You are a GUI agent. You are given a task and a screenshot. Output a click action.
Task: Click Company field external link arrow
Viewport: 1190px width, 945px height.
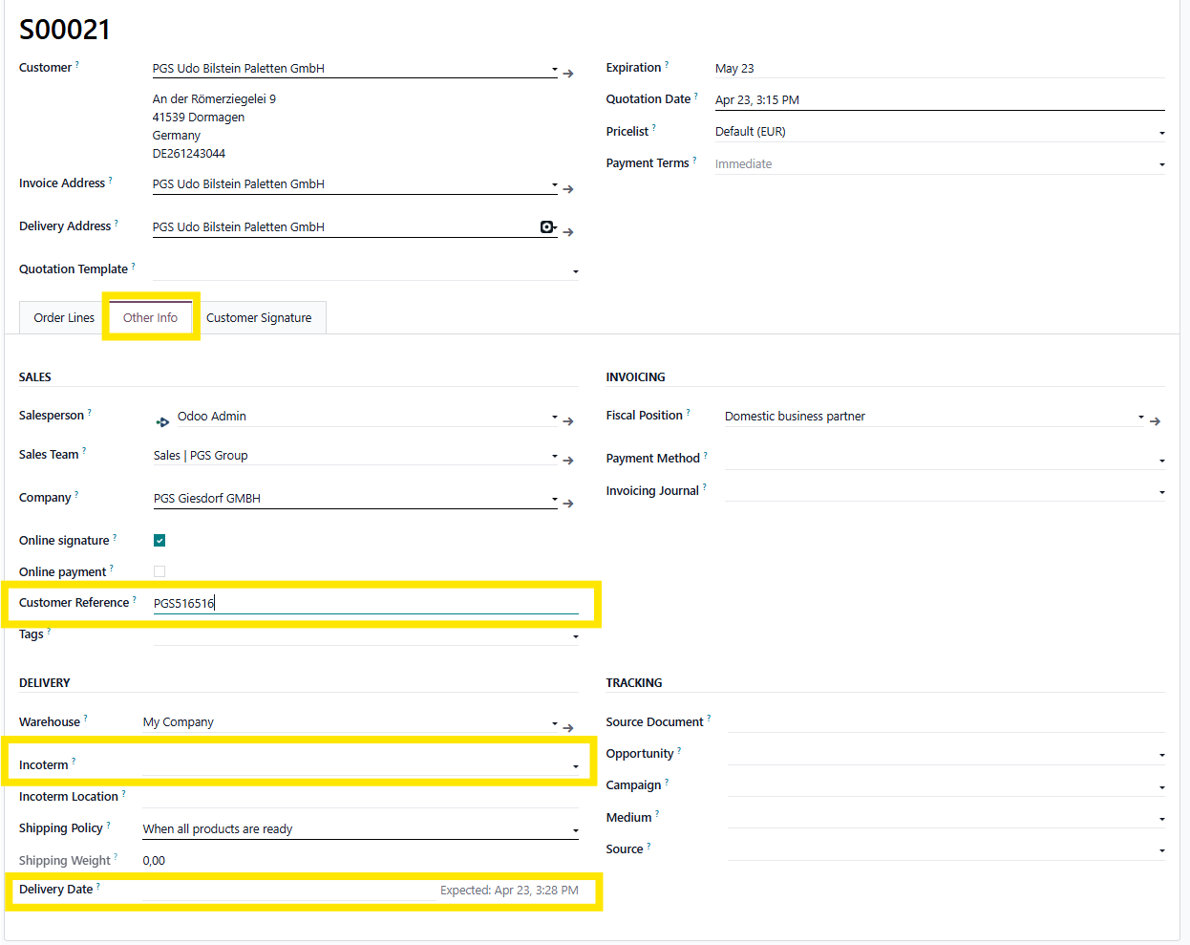coord(568,504)
